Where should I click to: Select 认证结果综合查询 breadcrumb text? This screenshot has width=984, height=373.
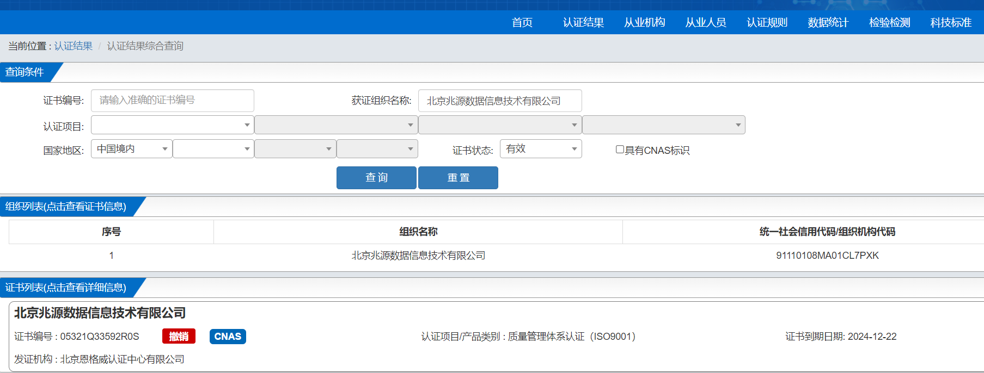(145, 46)
